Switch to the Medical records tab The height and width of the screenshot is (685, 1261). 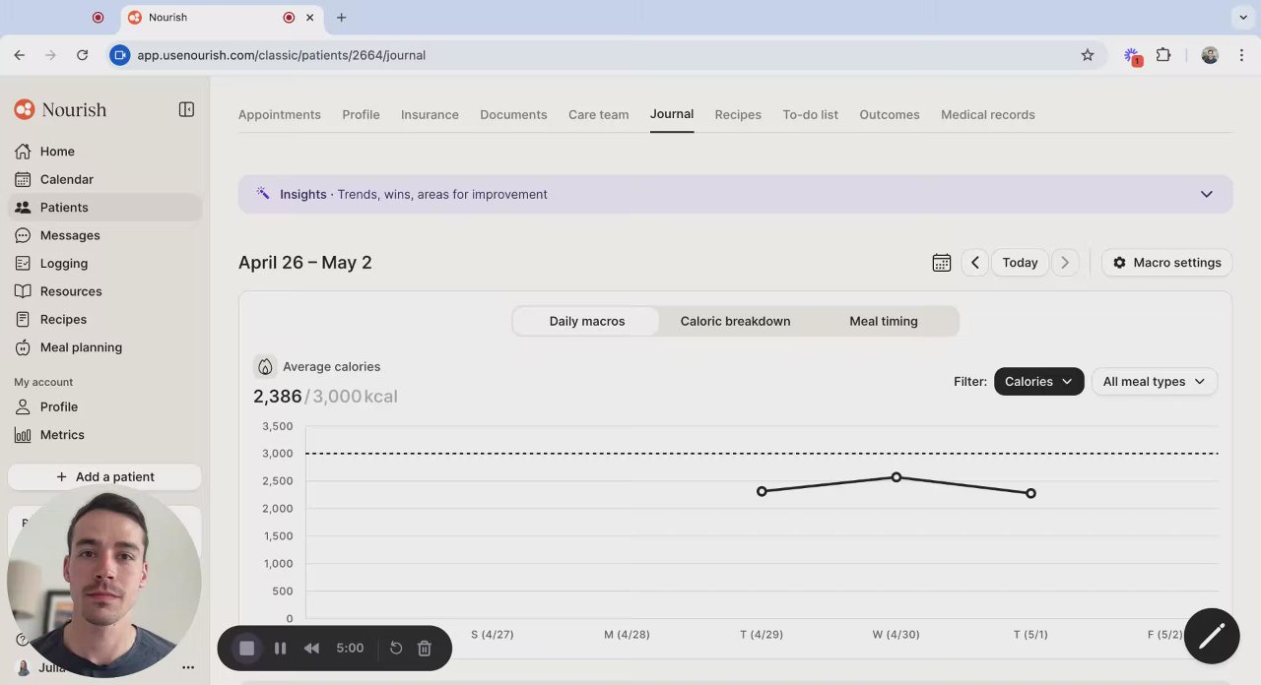(988, 115)
